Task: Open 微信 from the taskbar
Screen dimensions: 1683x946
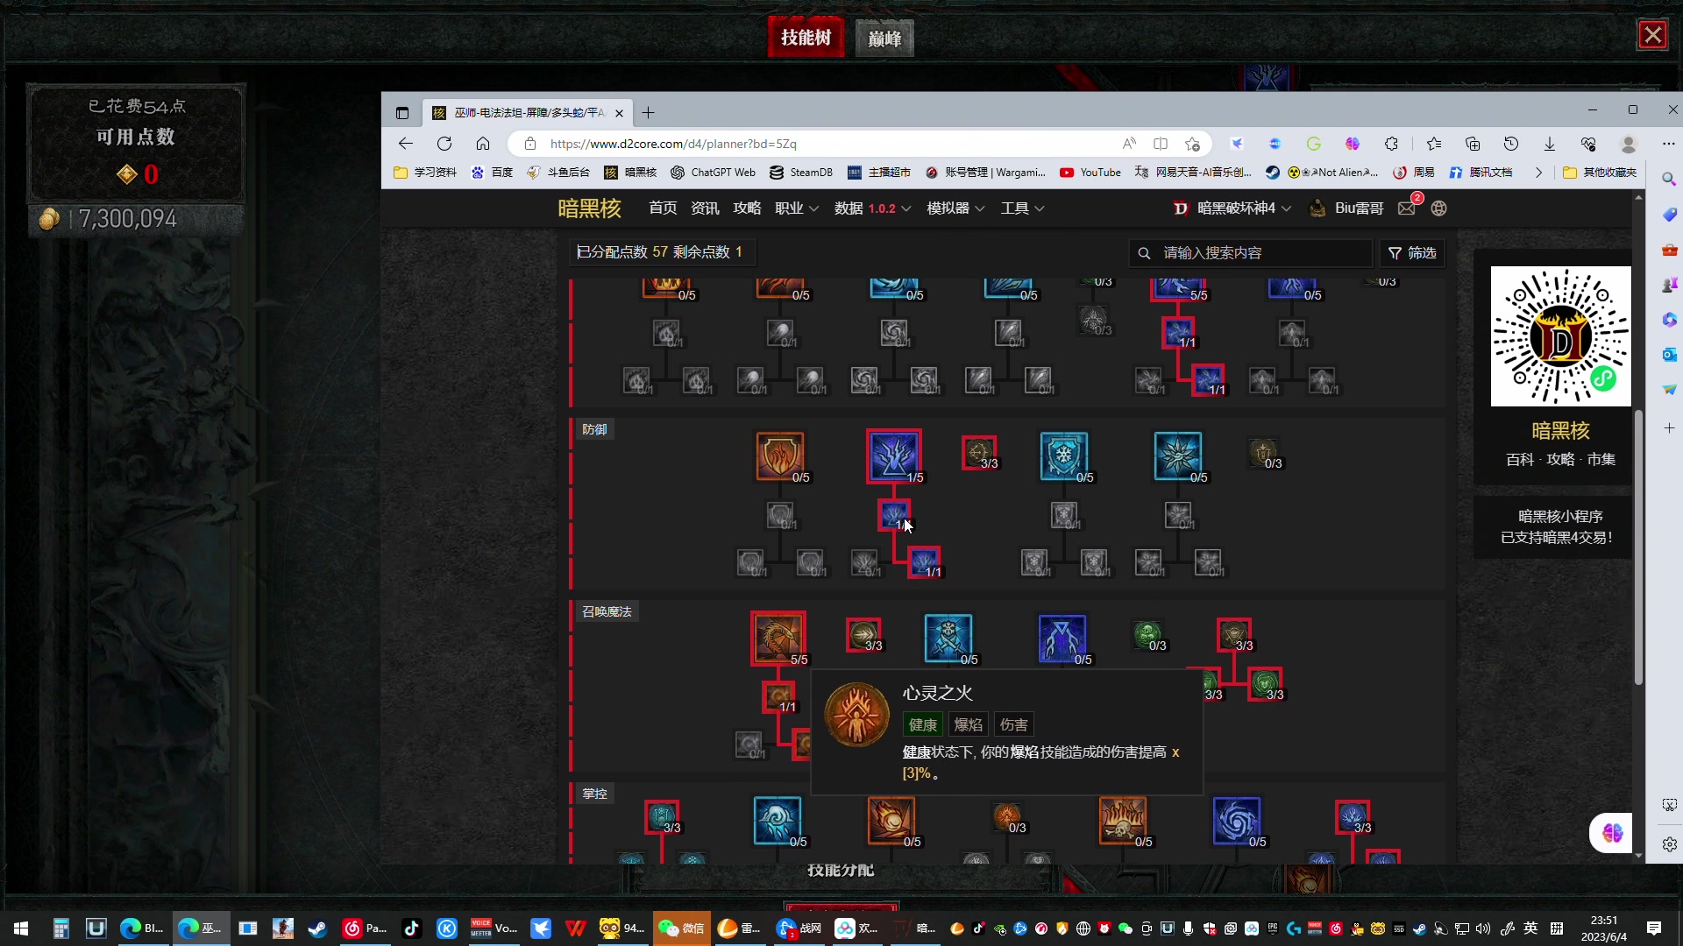Action: [681, 928]
